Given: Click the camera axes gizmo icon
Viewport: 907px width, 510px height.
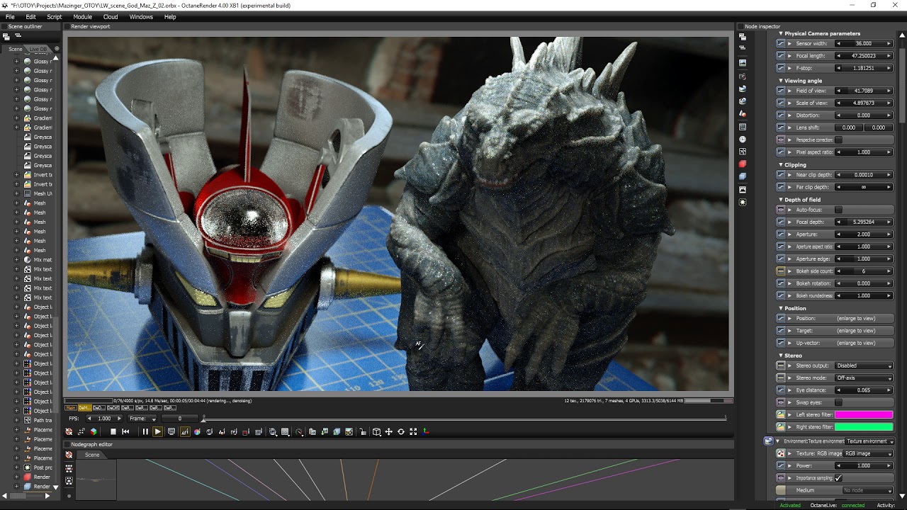Looking at the screenshot, I should [x=425, y=431].
